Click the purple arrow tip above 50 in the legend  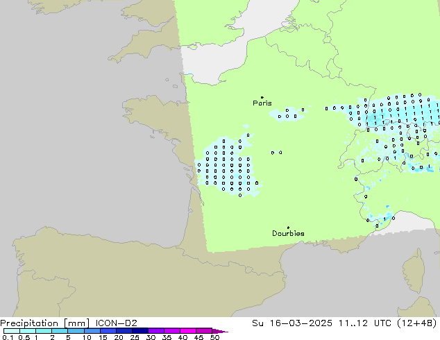point(220,331)
